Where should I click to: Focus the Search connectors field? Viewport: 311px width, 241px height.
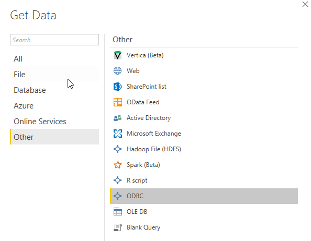point(54,40)
